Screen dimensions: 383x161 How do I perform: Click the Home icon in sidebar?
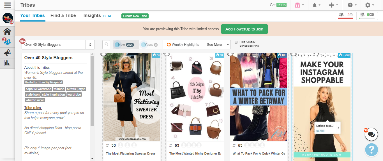tap(7, 31)
